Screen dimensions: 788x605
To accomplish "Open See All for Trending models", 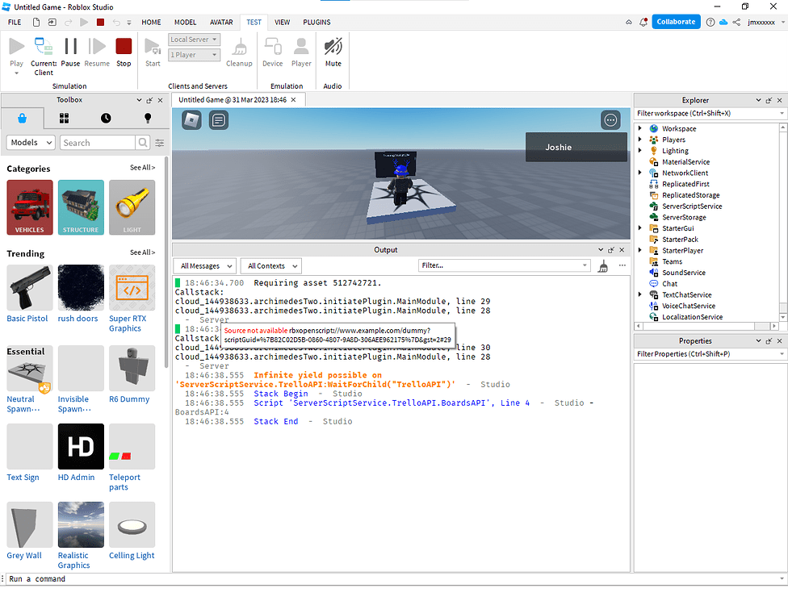I will pyautogui.click(x=142, y=253).
